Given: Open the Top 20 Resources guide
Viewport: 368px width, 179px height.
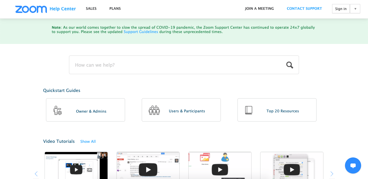Looking at the screenshot, I should click(277, 110).
